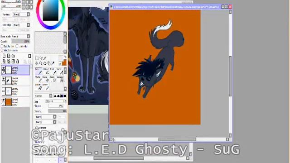The width and height of the screenshot is (290, 163).
Task: Click the merge down layer icon
Action: [x=9, y=61]
